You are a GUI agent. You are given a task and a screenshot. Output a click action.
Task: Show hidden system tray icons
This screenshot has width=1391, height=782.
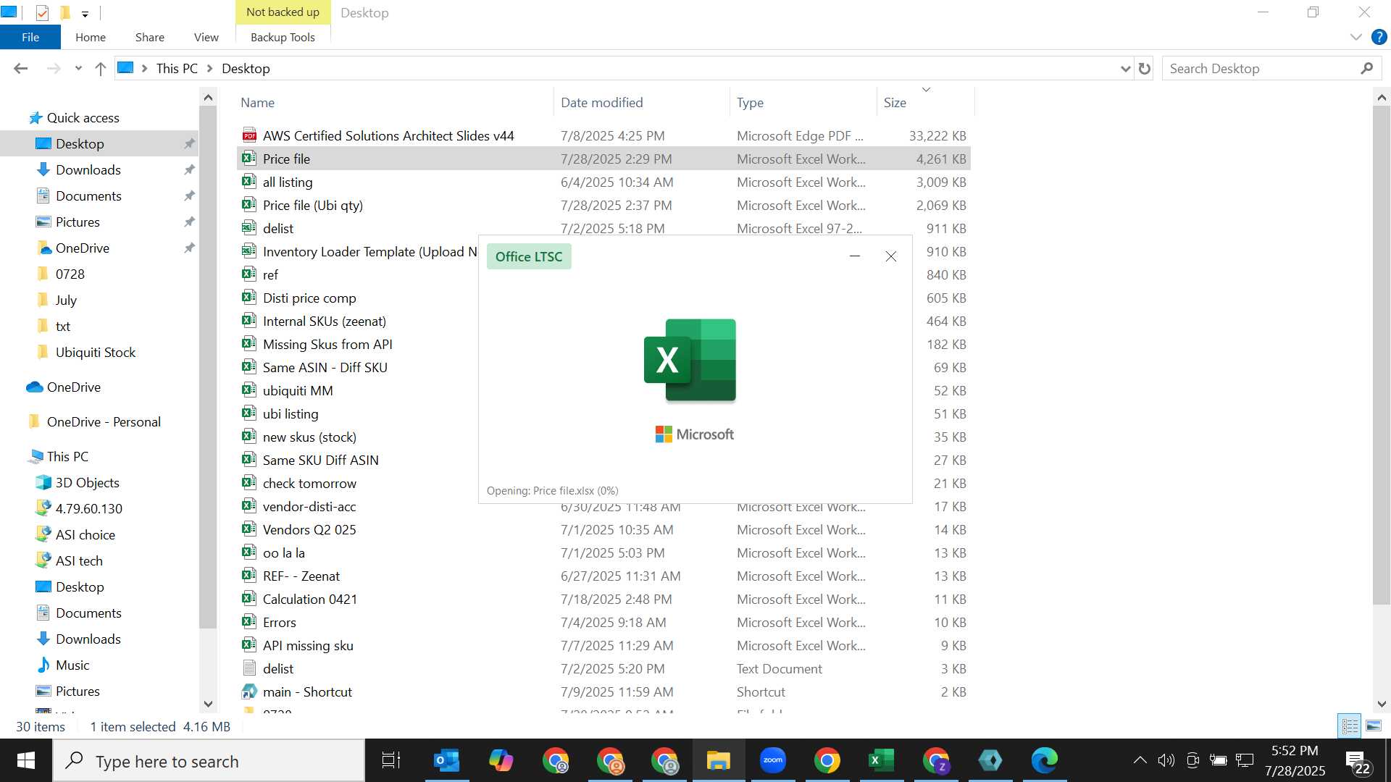[1140, 760]
